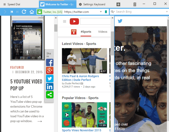Click the YouTube logo
This screenshot has width=169, height=132.
coord(74,21)
